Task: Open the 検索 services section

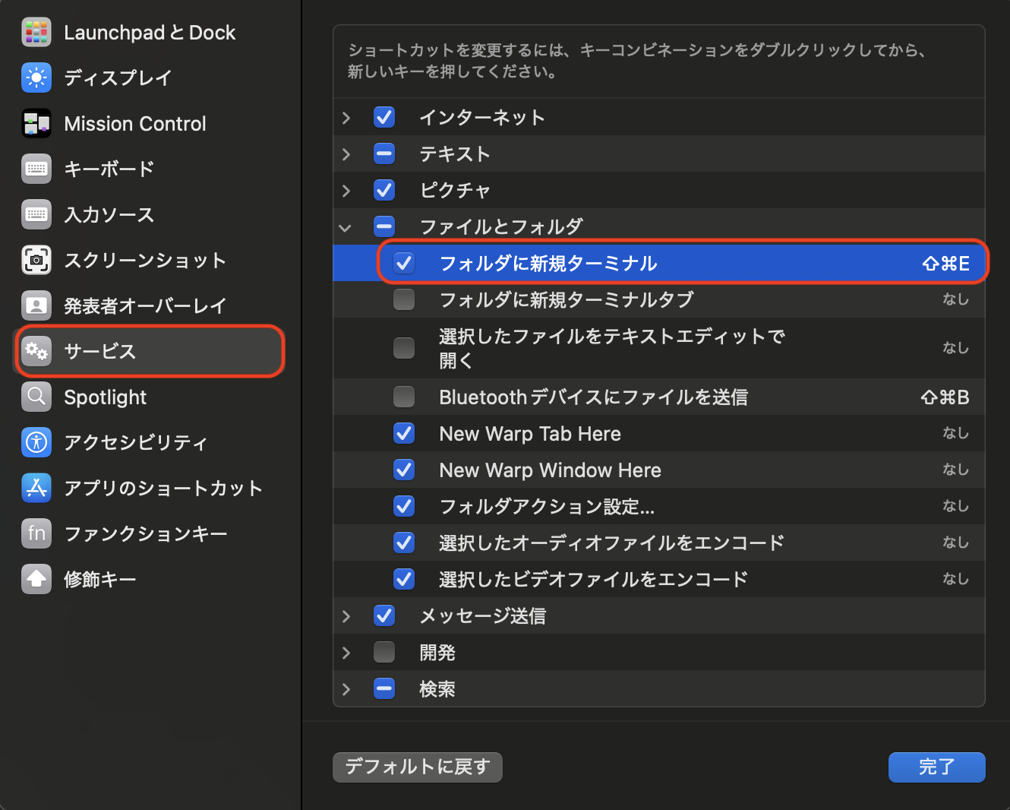Action: (346, 688)
